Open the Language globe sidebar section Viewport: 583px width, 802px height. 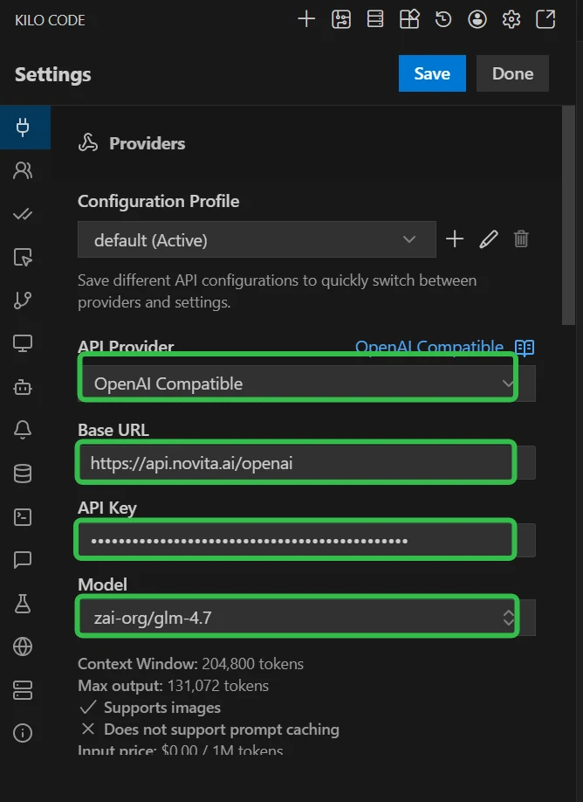click(23, 646)
